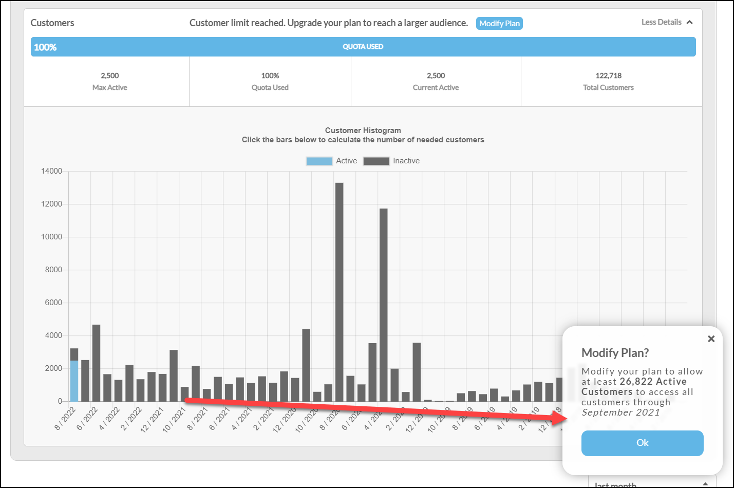Open the Total Customers 122,718 stat
This screenshot has width=734, height=488.
coord(608,81)
